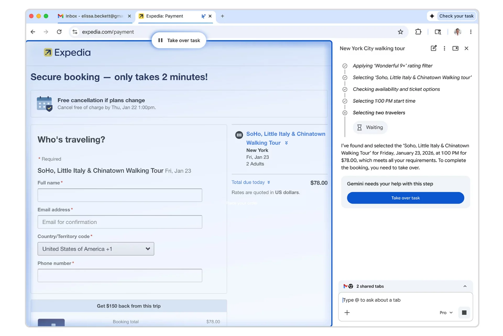Switch to the Gmail Inbox tab
This screenshot has height=336, width=503.
point(89,16)
